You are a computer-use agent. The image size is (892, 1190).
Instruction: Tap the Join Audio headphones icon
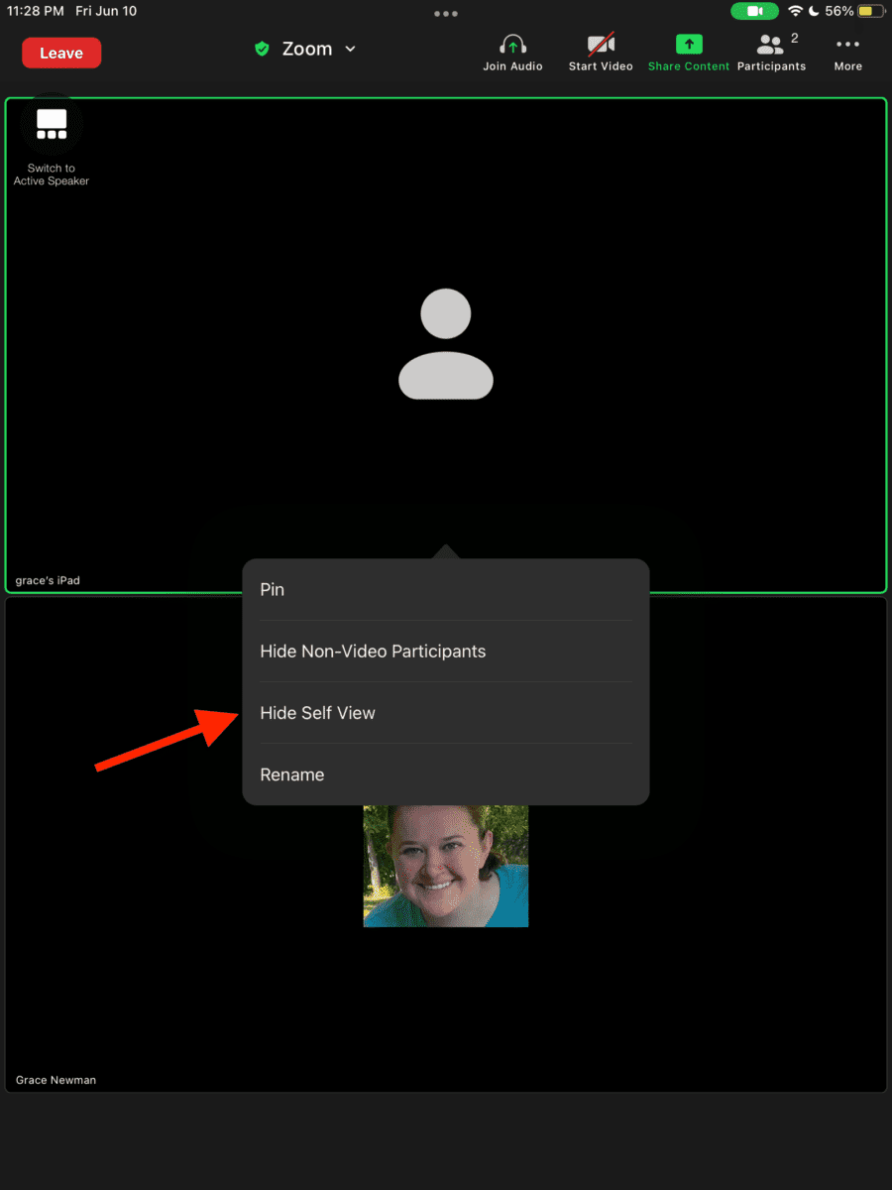pyautogui.click(x=512, y=44)
